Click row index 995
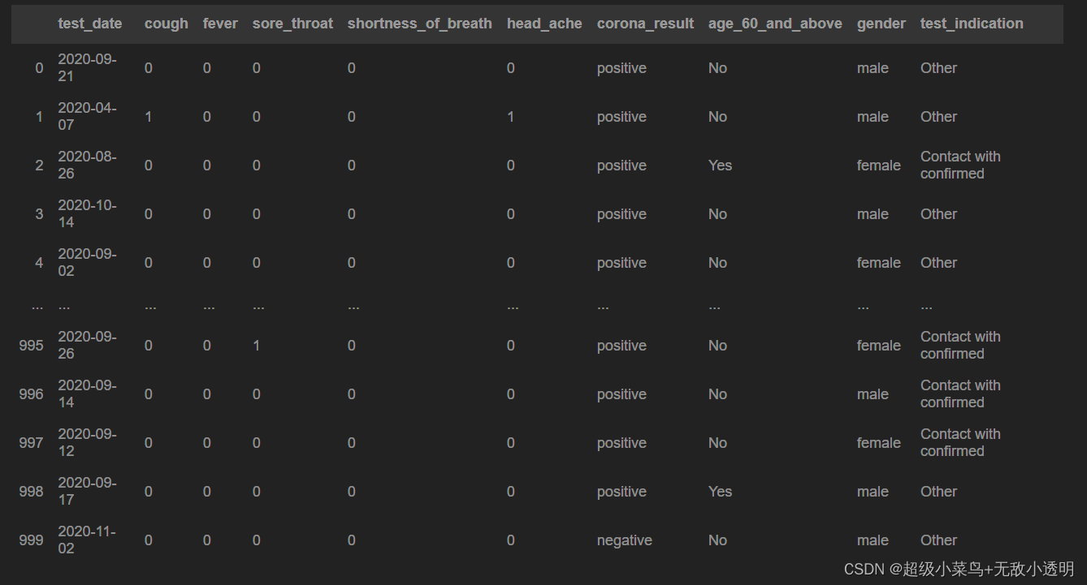1087x585 pixels. pos(31,346)
